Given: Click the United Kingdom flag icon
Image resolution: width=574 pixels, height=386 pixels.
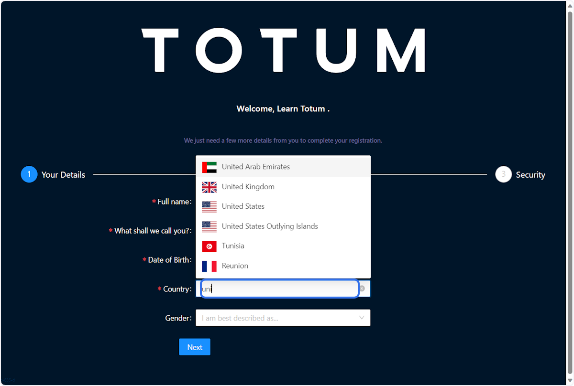Looking at the screenshot, I should pyautogui.click(x=209, y=187).
